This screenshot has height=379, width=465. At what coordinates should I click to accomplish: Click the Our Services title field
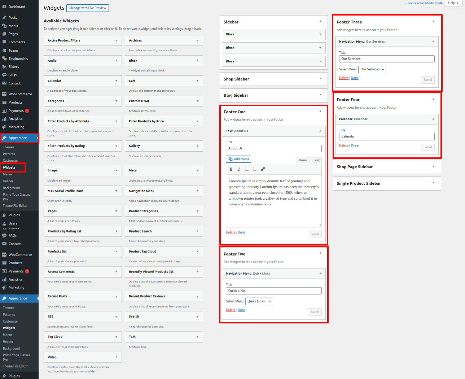(387, 59)
